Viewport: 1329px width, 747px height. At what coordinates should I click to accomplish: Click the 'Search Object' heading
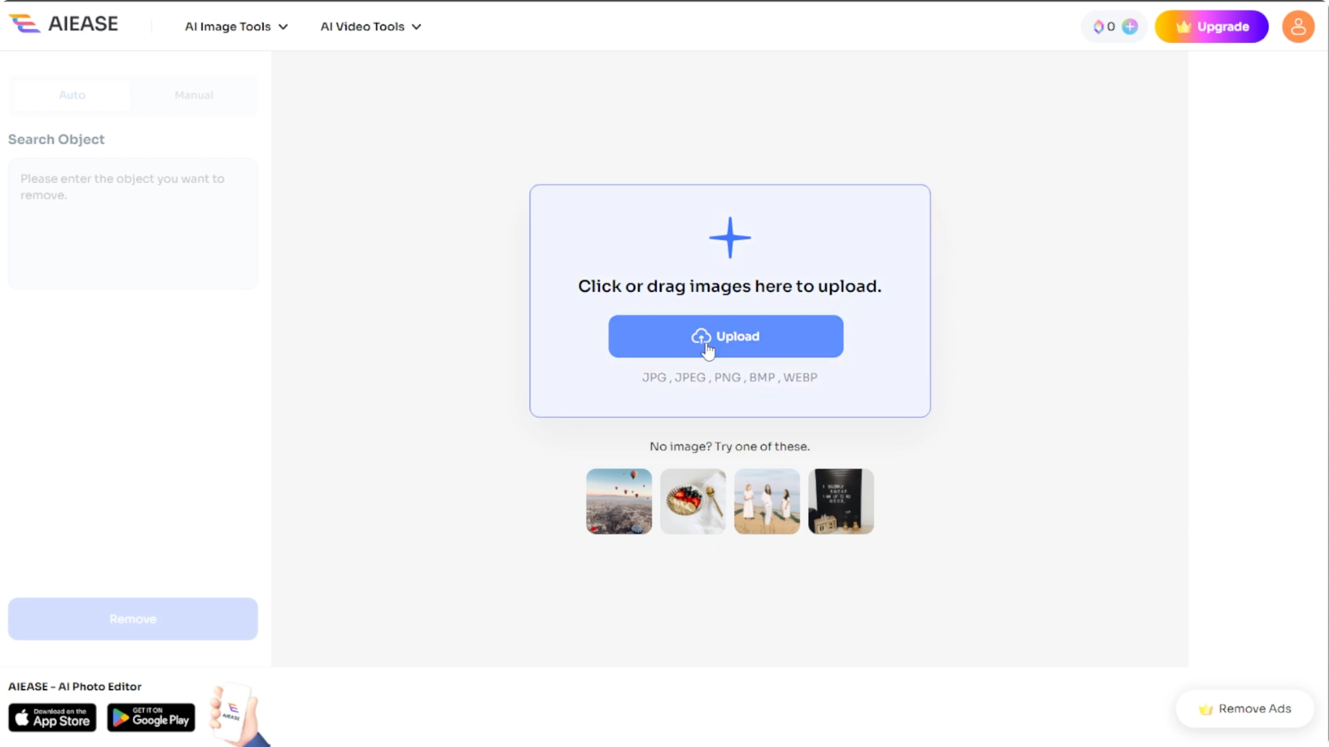tap(56, 139)
